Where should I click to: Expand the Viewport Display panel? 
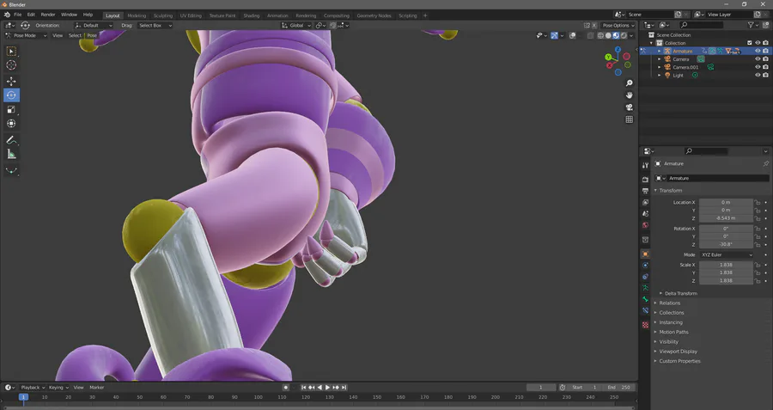coord(678,352)
